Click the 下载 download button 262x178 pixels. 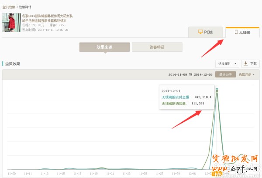coord(250,64)
